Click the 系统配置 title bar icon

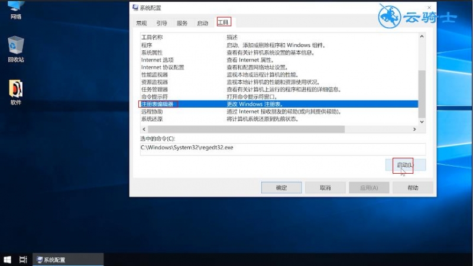135,8
